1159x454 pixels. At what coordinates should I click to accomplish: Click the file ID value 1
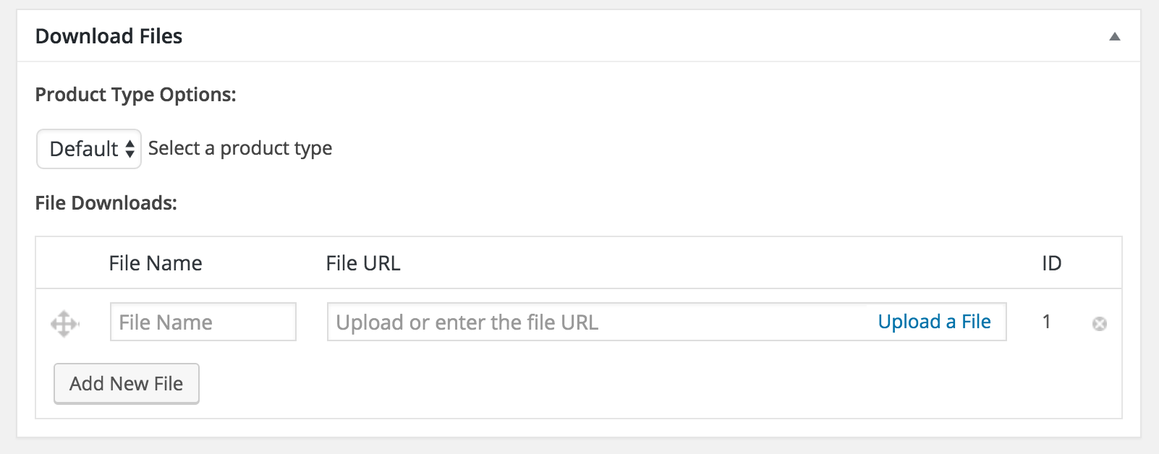[x=1046, y=322]
